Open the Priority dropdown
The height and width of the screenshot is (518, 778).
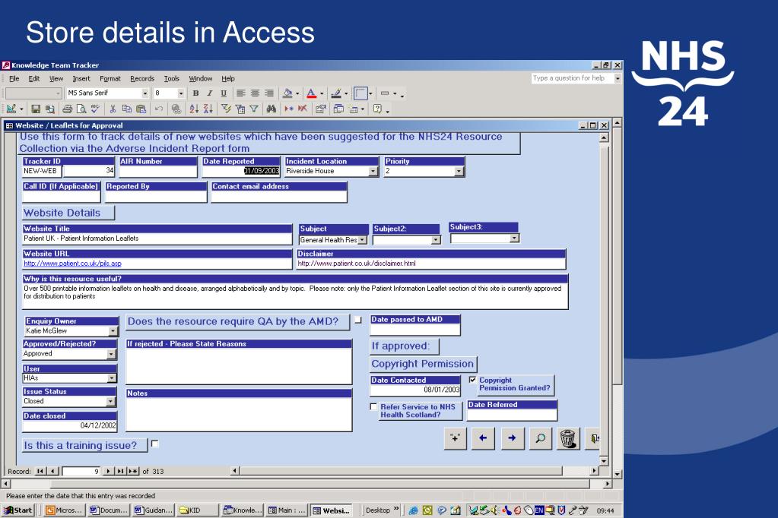tap(459, 171)
